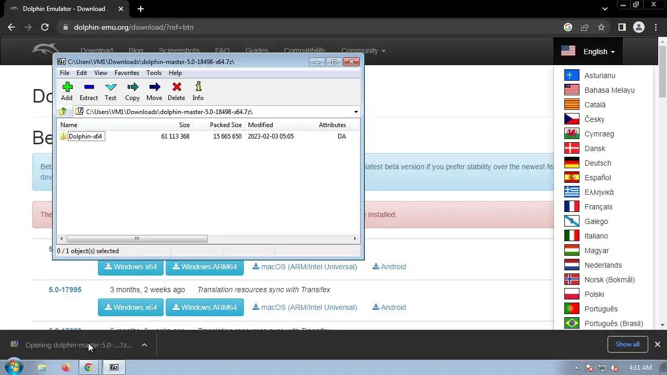This screenshot has width=667, height=375.
Task: Select Nederlands in the language list
Action: pos(603,265)
